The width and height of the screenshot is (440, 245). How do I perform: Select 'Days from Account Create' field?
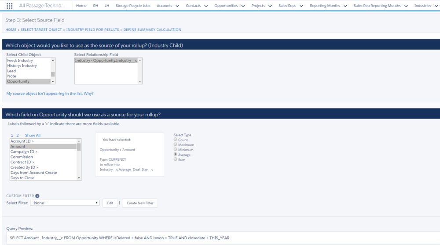(43, 173)
